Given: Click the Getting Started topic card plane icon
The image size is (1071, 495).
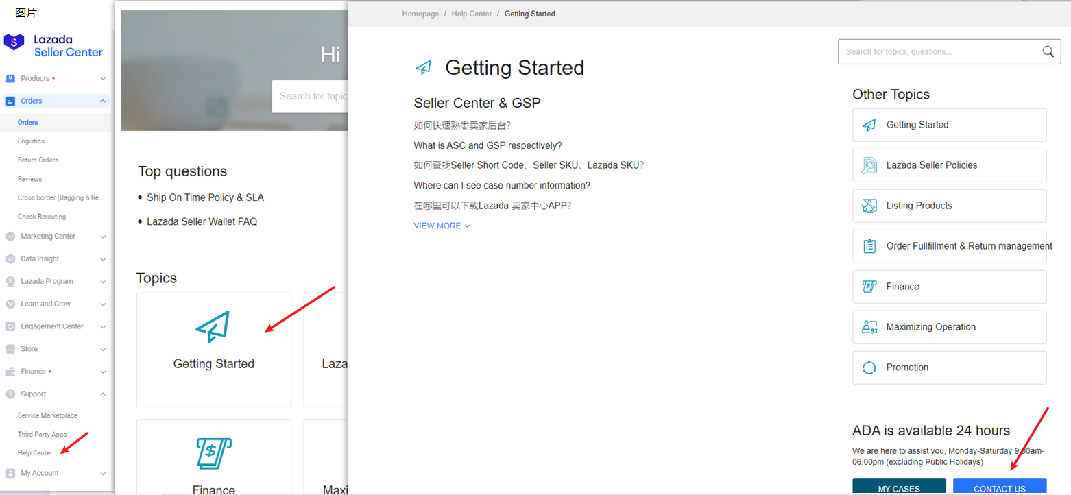Looking at the screenshot, I should [213, 327].
